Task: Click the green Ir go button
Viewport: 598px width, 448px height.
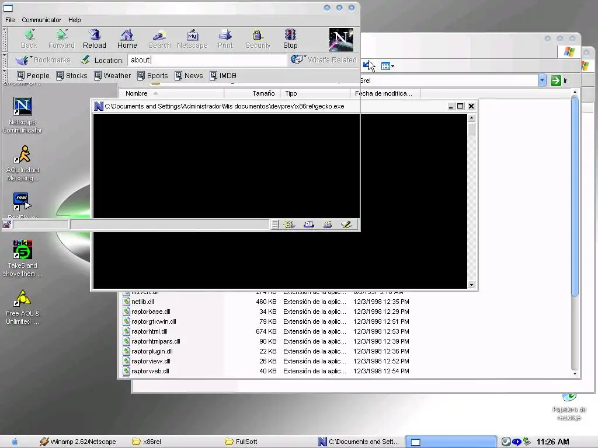Action: point(559,80)
